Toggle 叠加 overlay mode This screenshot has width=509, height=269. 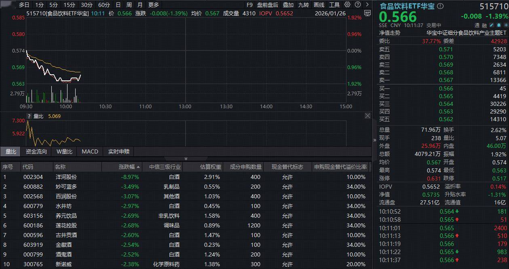pos(288,5)
